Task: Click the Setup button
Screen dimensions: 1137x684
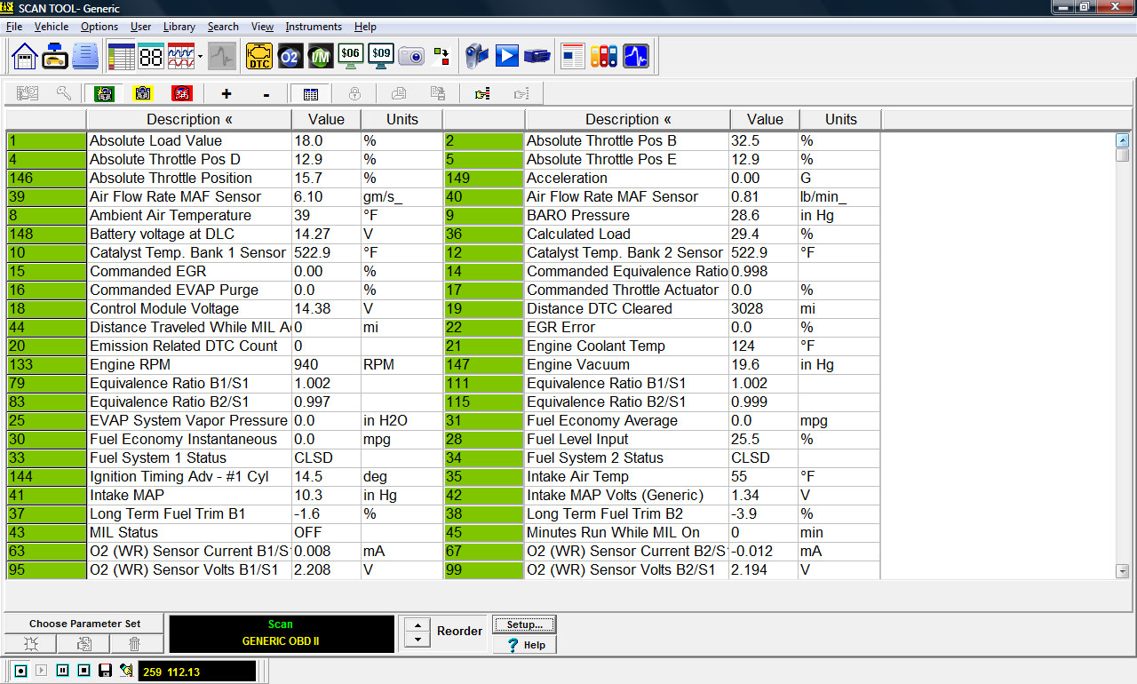Action: pyautogui.click(x=524, y=624)
